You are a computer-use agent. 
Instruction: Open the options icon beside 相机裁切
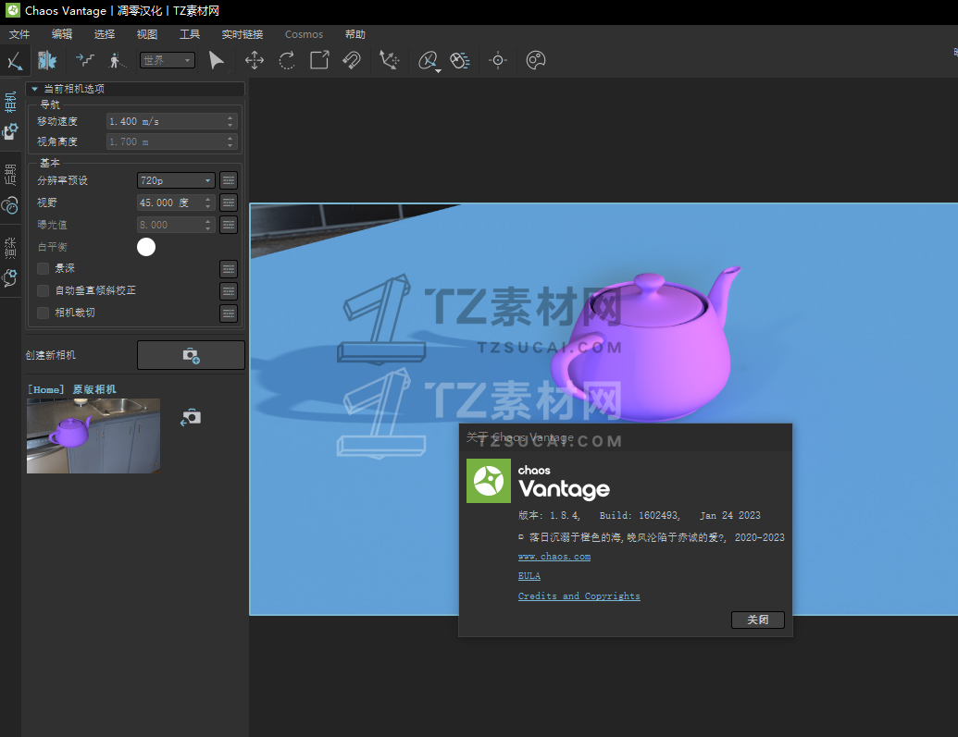229,313
